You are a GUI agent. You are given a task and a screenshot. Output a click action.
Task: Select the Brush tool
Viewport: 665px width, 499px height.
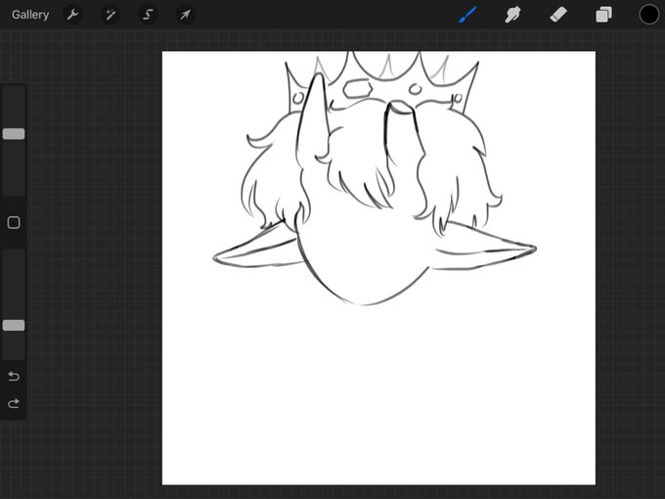click(467, 15)
